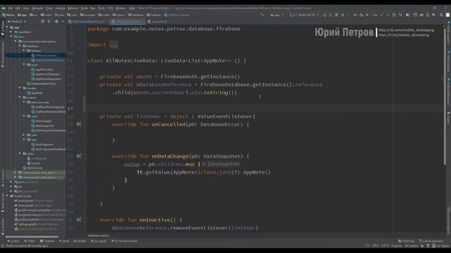The height and width of the screenshot is (253, 451).
Task: Click 'database' breadcrumb in navigation bar
Action: [136, 15]
